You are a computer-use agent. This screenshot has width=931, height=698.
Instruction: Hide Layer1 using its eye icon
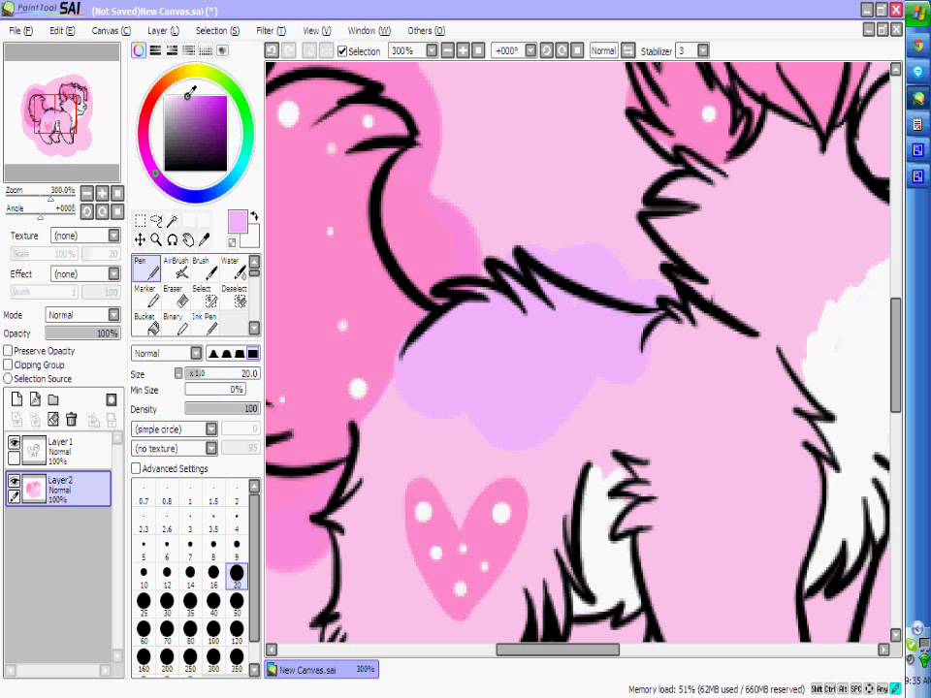15,442
